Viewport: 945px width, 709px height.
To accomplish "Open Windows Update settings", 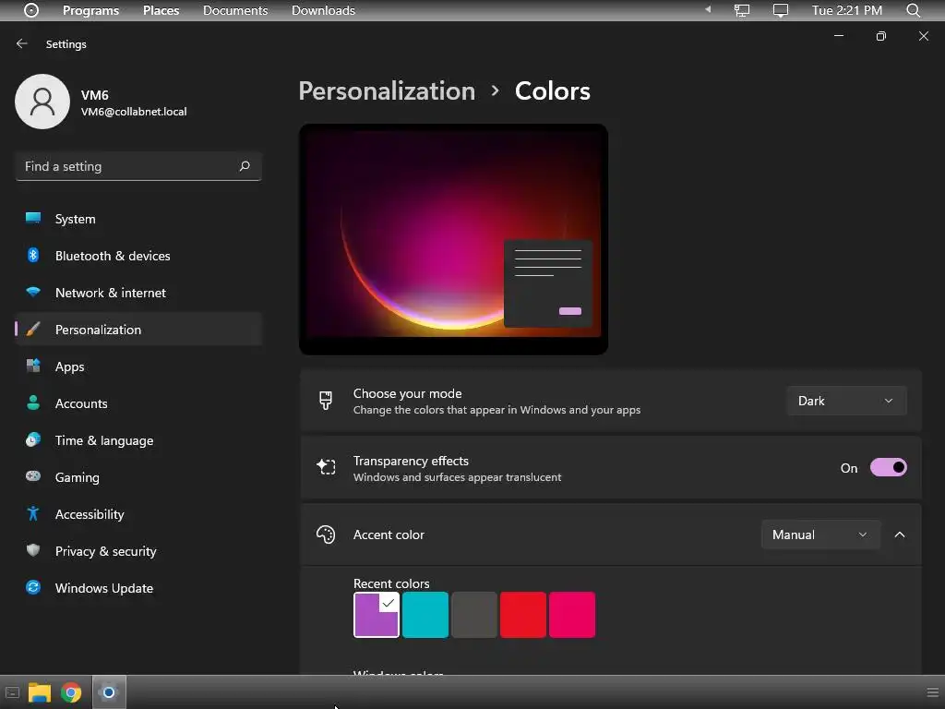I will (x=138, y=588).
